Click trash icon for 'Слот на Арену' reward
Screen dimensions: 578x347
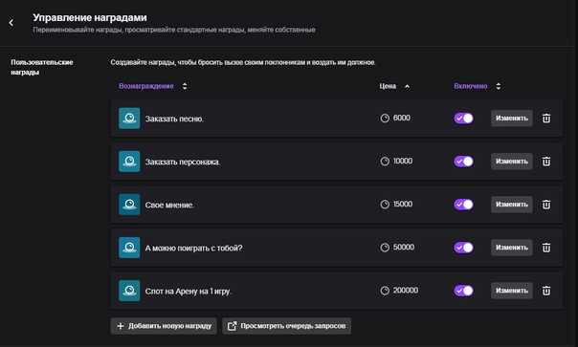[546, 291]
